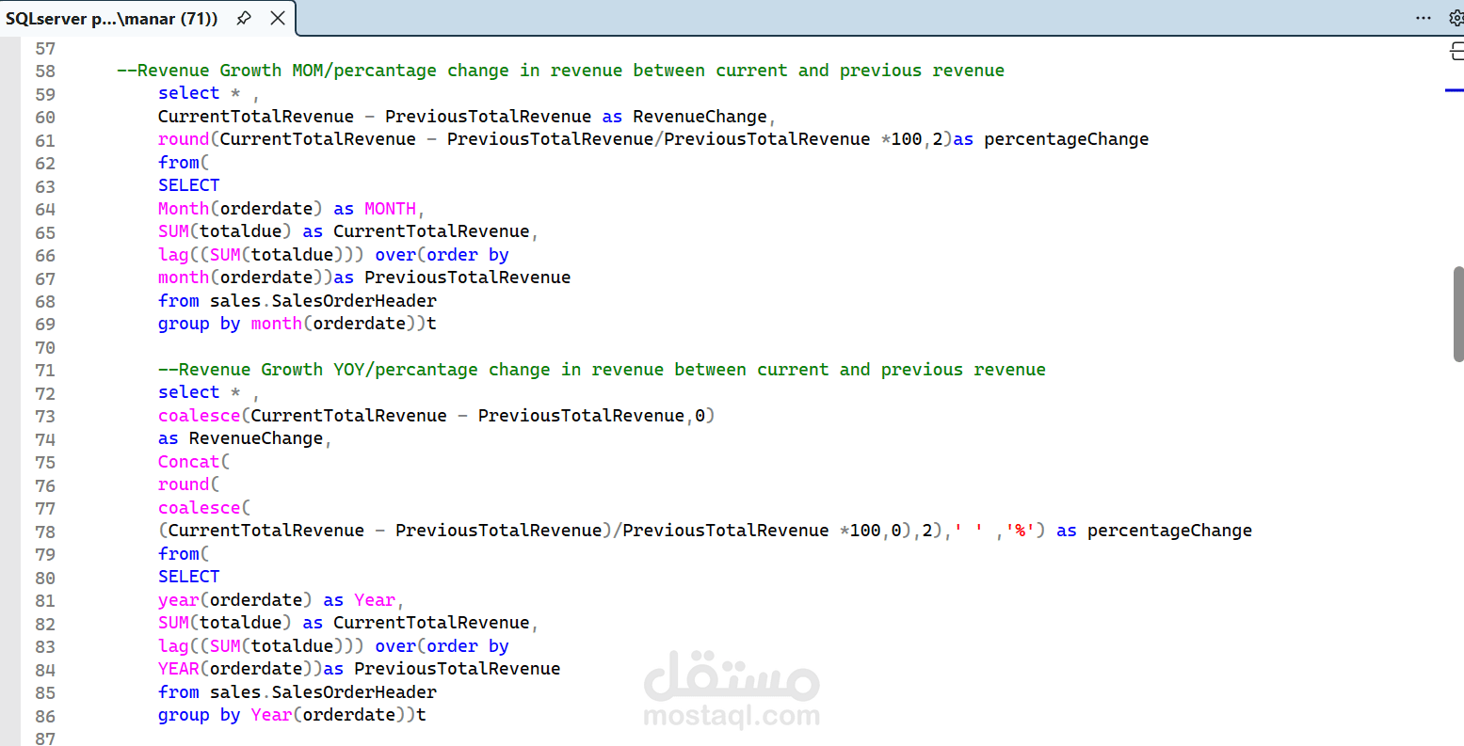Click the vertical scrollbar on the right edge
This screenshot has width=1464, height=746.
[1457, 310]
